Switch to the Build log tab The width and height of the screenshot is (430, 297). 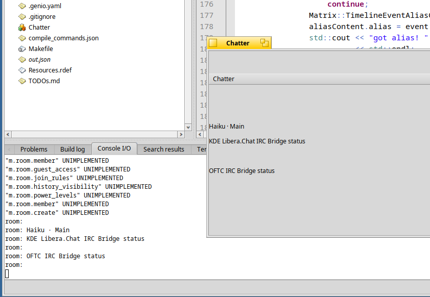pyautogui.click(x=73, y=150)
